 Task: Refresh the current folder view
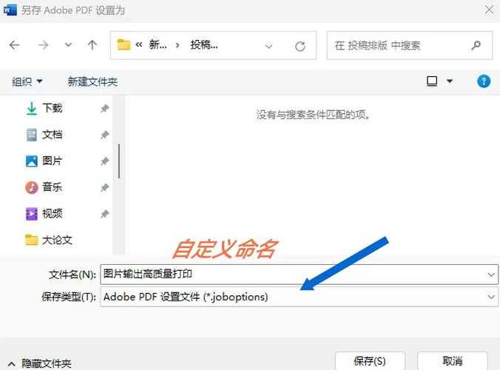point(300,46)
